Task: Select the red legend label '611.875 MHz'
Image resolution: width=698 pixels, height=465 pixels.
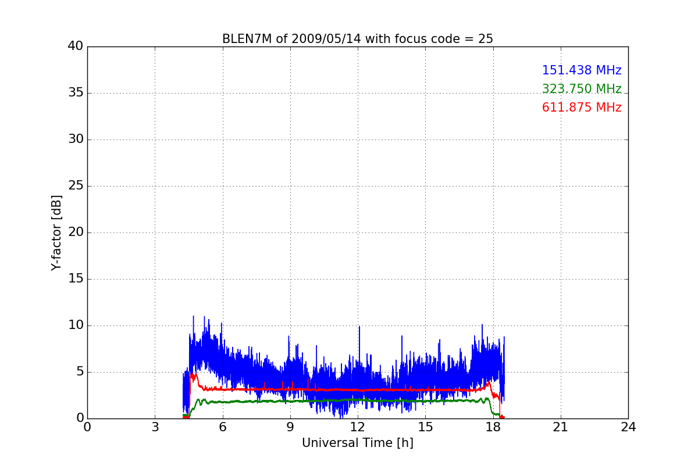Action: coord(582,108)
